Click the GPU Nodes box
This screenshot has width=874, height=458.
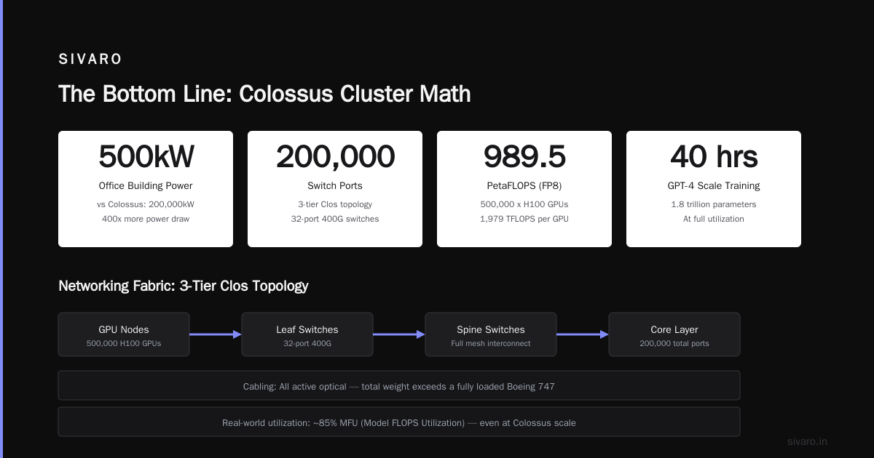point(124,334)
